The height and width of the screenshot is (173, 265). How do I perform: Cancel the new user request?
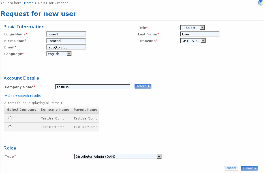tap(231, 168)
